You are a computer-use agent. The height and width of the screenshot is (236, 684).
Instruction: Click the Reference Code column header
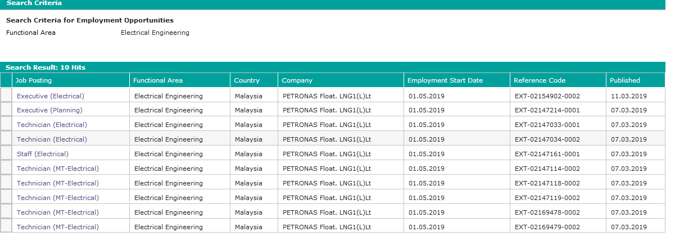(539, 80)
